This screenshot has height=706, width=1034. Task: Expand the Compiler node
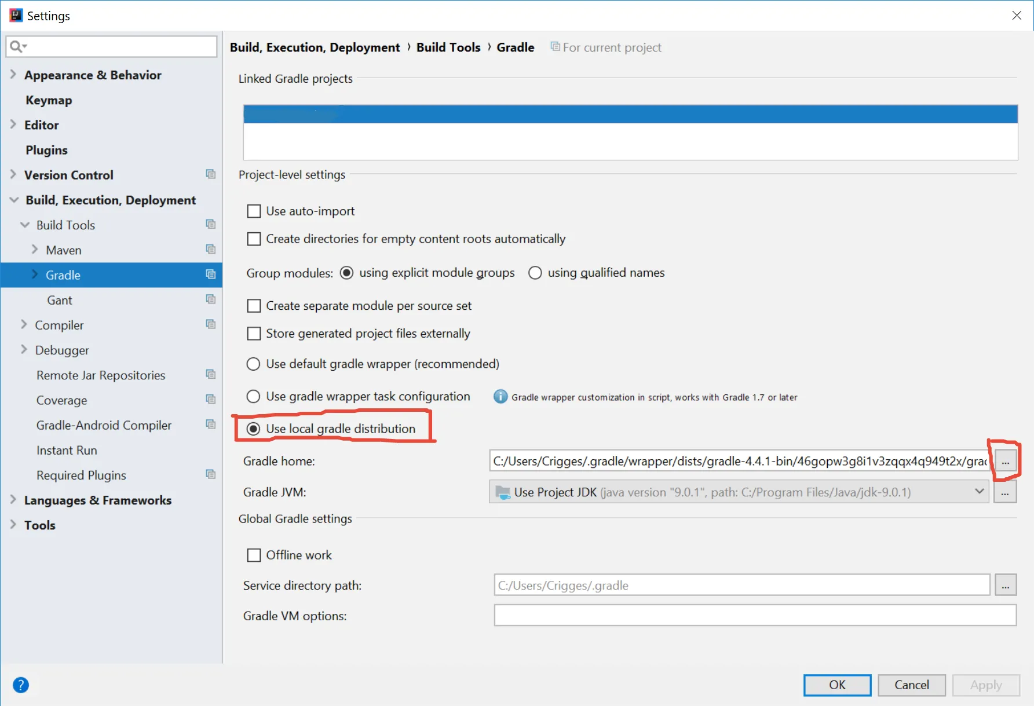click(x=24, y=324)
